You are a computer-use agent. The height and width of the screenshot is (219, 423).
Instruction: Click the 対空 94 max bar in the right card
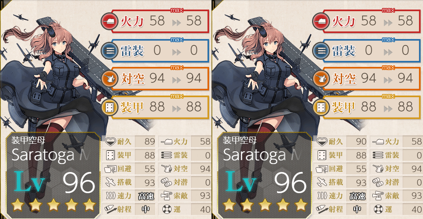point(372,78)
